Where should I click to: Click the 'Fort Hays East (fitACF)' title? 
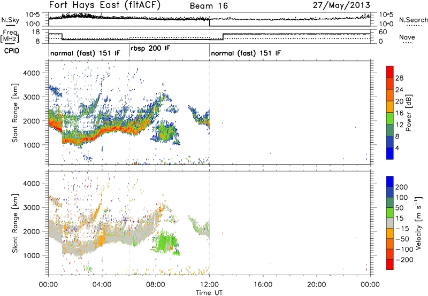click(105, 5)
